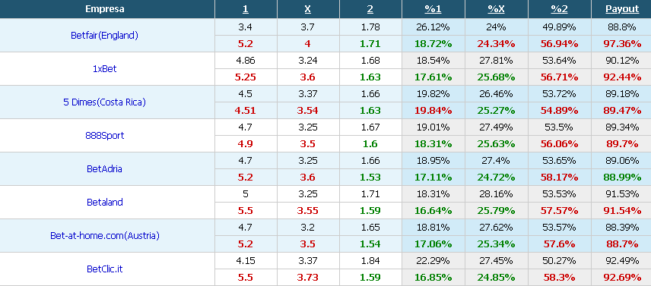Image resolution: width=651 pixels, height=286 pixels.
Task: Sort by the 2 column header
Action: [x=370, y=9]
